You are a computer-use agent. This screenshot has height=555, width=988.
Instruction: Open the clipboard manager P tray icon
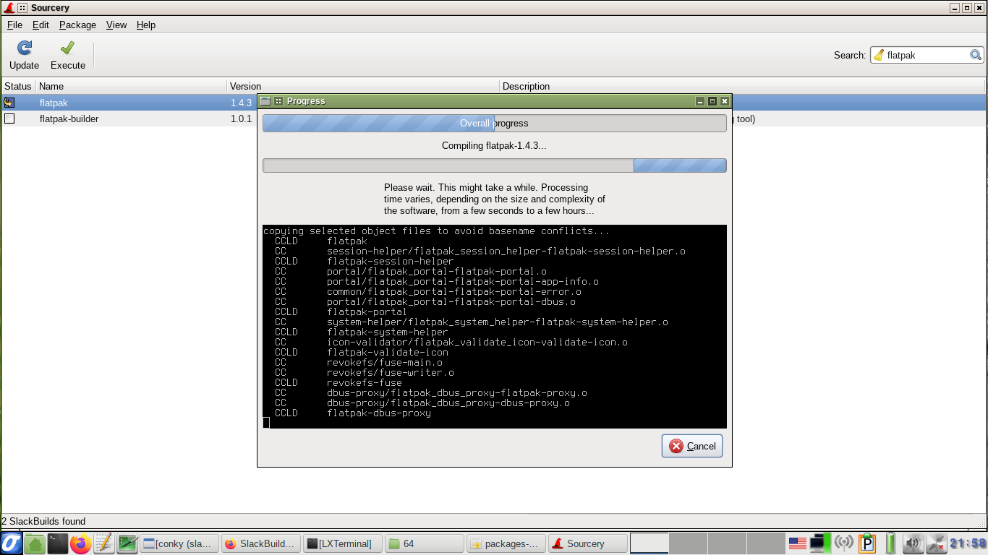pos(866,543)
